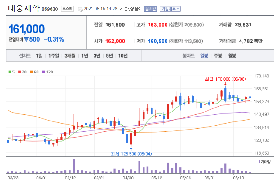
Task: Switch to 일봉 daily candle chart
Action: point(204,56)
